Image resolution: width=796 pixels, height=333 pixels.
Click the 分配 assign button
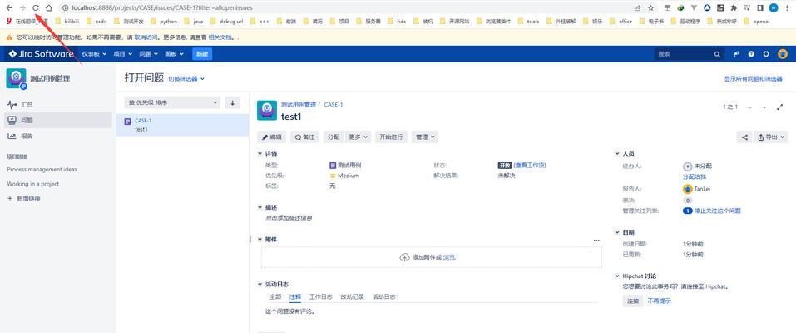(334, 137)
